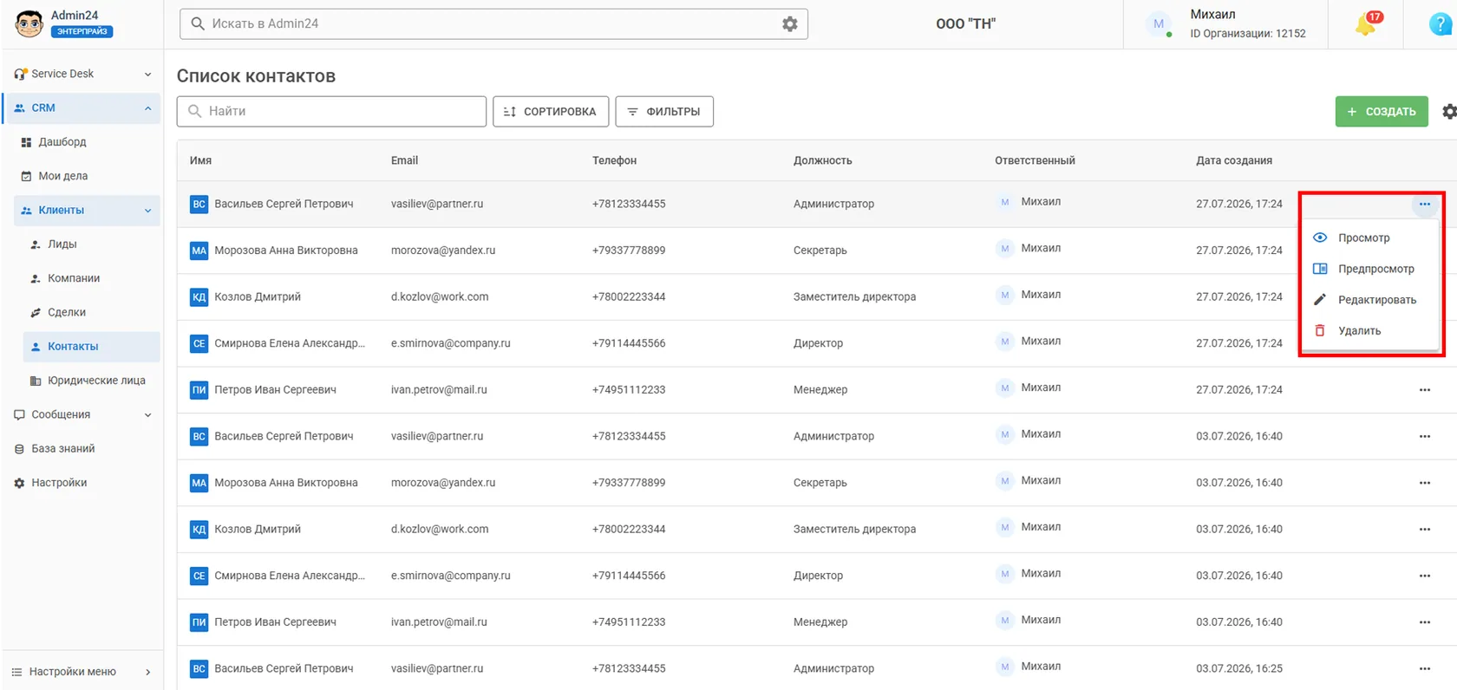Viewport: 1457px width, 690px height.
Task: Select Контакты in the sidebar
Action: [x=91, y=347]
